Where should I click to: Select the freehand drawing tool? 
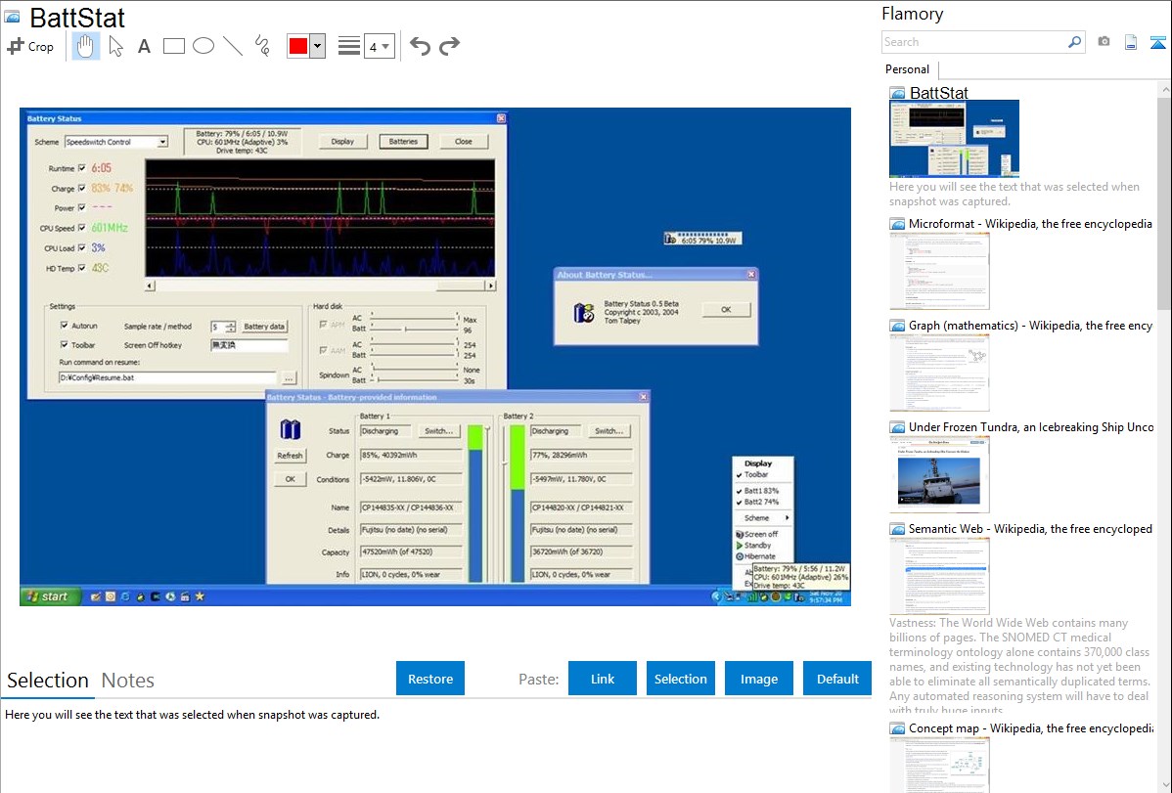(262, 46)
